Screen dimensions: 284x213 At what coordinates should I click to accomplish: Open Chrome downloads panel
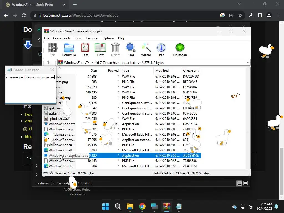tap(251, 16)
